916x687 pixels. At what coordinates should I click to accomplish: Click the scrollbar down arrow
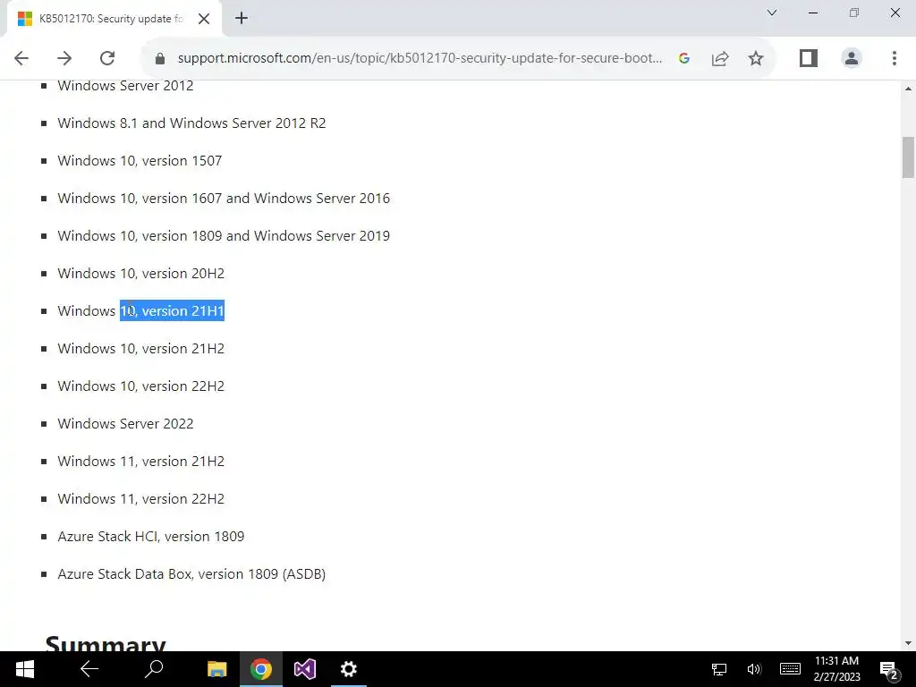coord(908,643)
